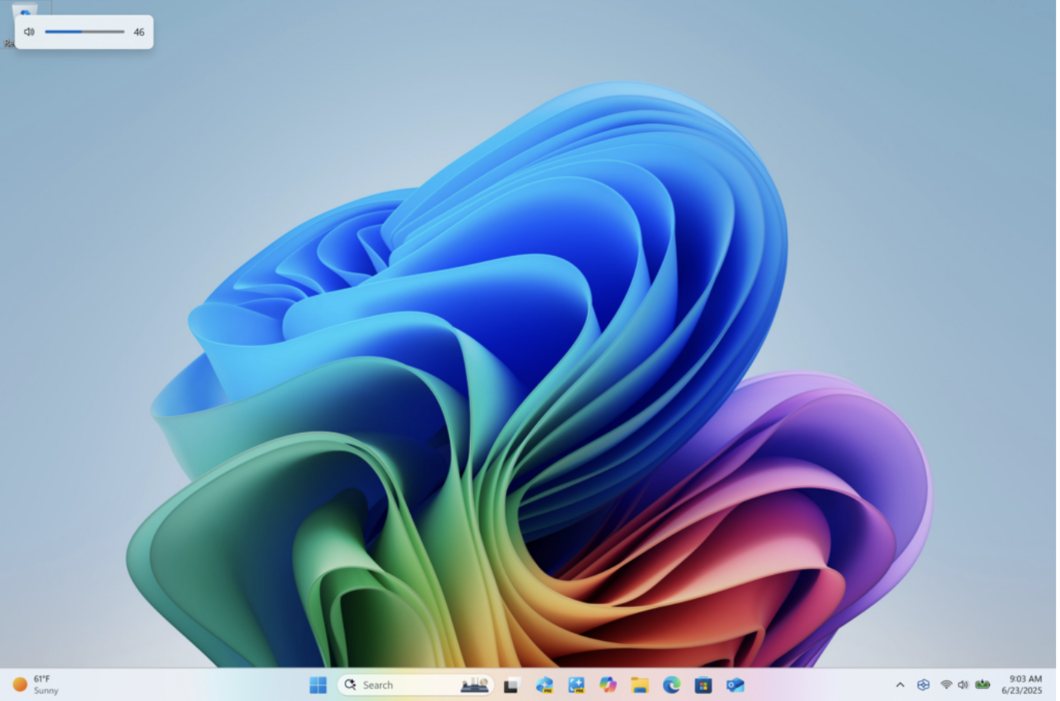
Task: Click inside the taskbar Search box
Action: click(x=400, y=684)
